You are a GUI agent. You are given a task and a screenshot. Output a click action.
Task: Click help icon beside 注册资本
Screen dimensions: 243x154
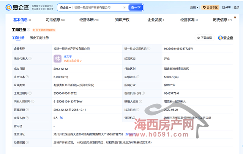pos(27,77)
